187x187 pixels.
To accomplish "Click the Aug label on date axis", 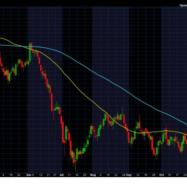I will 93,175.
